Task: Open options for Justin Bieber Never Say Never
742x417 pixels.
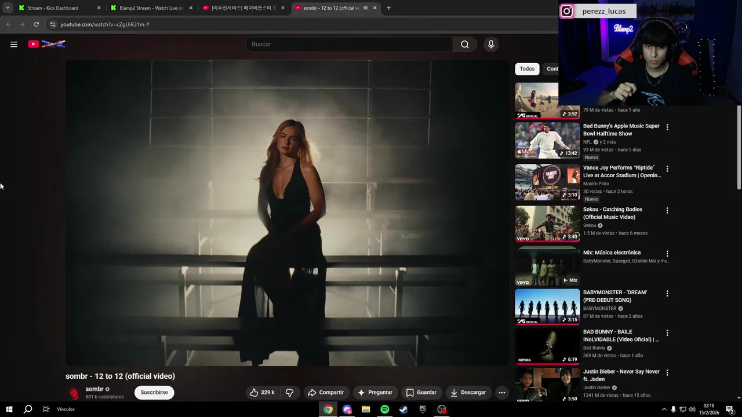Action: [667, 372]
